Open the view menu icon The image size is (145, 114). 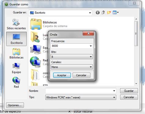pyautogui.click(x=116, y=13)
